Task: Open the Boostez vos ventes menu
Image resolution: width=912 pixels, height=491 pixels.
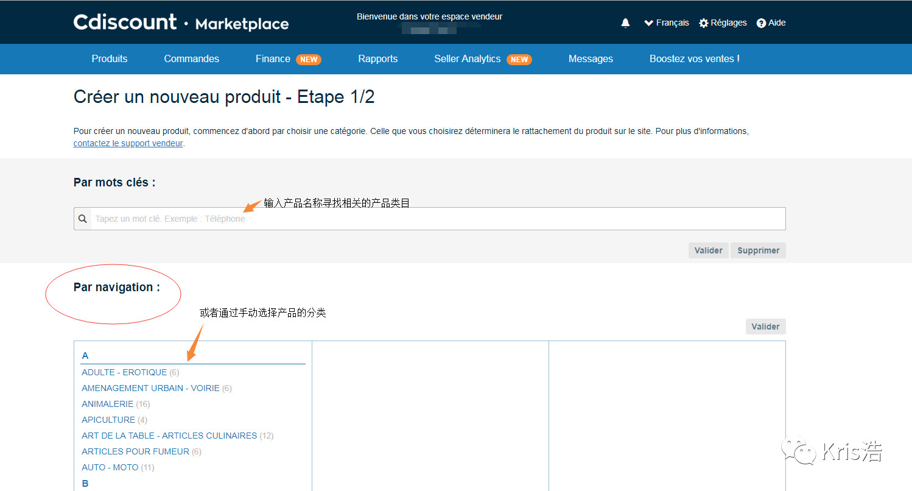Action: (695, 59)
